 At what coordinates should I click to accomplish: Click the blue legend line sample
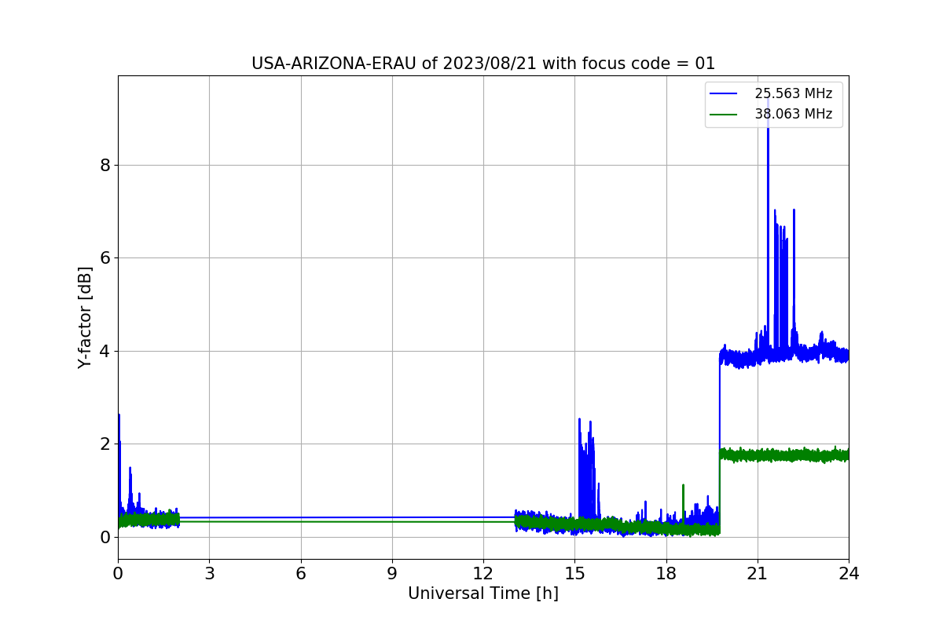coord(724,93)
